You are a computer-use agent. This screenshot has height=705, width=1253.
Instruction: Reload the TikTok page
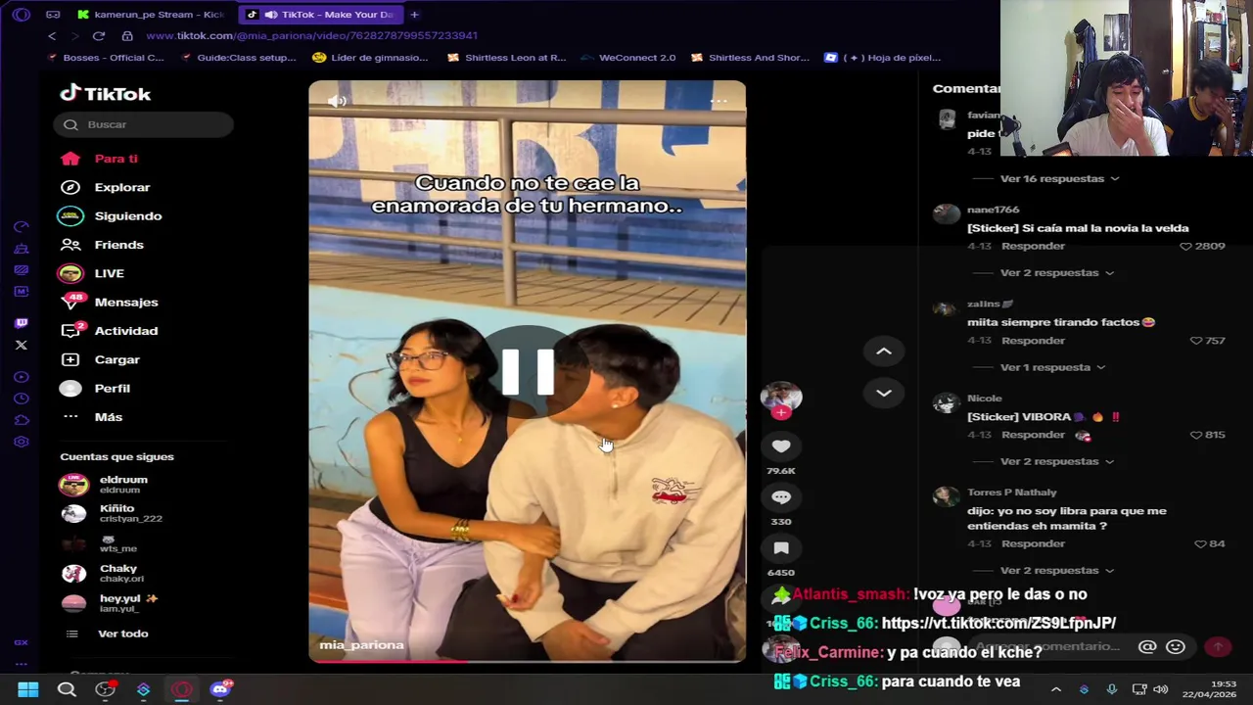pyautogui.click(x=99, y=36)
